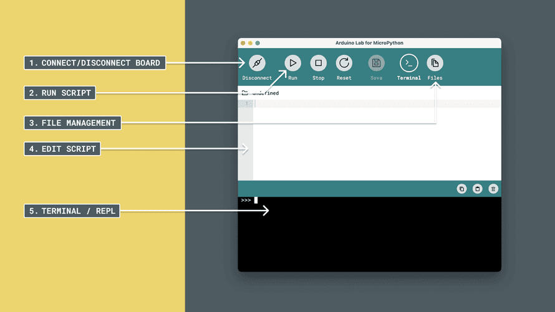Run the script with Run button
The width and height of the screenshot is (555, 312).
tap(292, 64)
